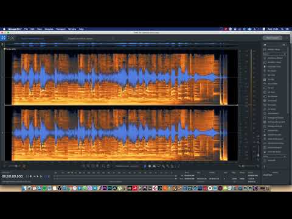This screenshot has height=219, width=292.
Task: Click the Repair Assistant button
Action: [x=273, y=38]
